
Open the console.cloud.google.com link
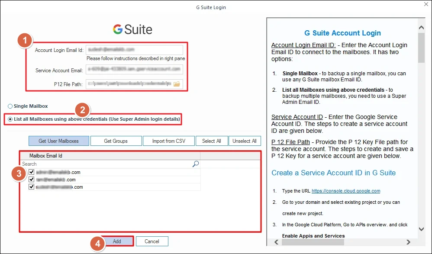tap(345, 191)
